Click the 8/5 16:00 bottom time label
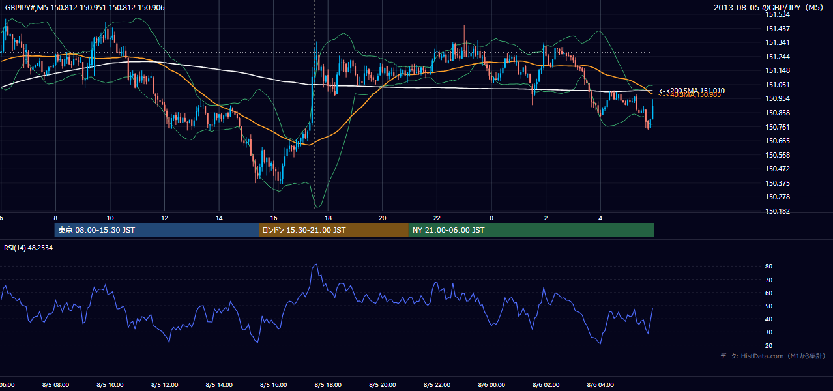The width and height of the screenshot is (833, 391). [274, 385]
